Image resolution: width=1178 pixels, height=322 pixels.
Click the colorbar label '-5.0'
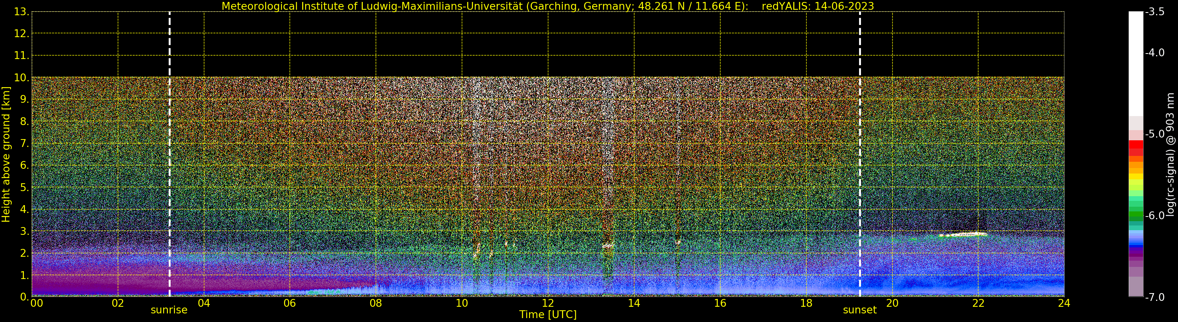[x=1155, y=134]
